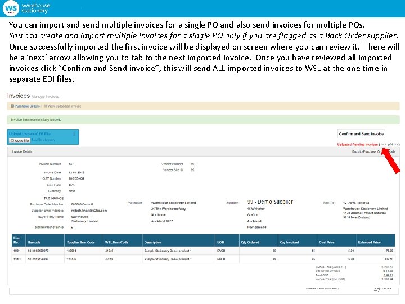Viewport: 405px width, 304px height.
Task: Click the Cost Price column header
Action: click(336, 240)
